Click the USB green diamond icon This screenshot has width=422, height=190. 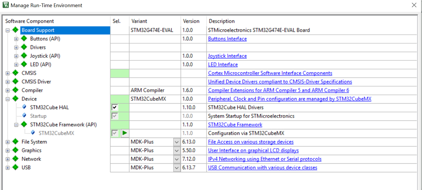pos(16,167)
